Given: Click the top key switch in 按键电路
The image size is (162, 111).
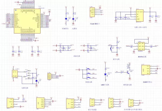Looking at the screenshot, I should (x=88, y=69).
